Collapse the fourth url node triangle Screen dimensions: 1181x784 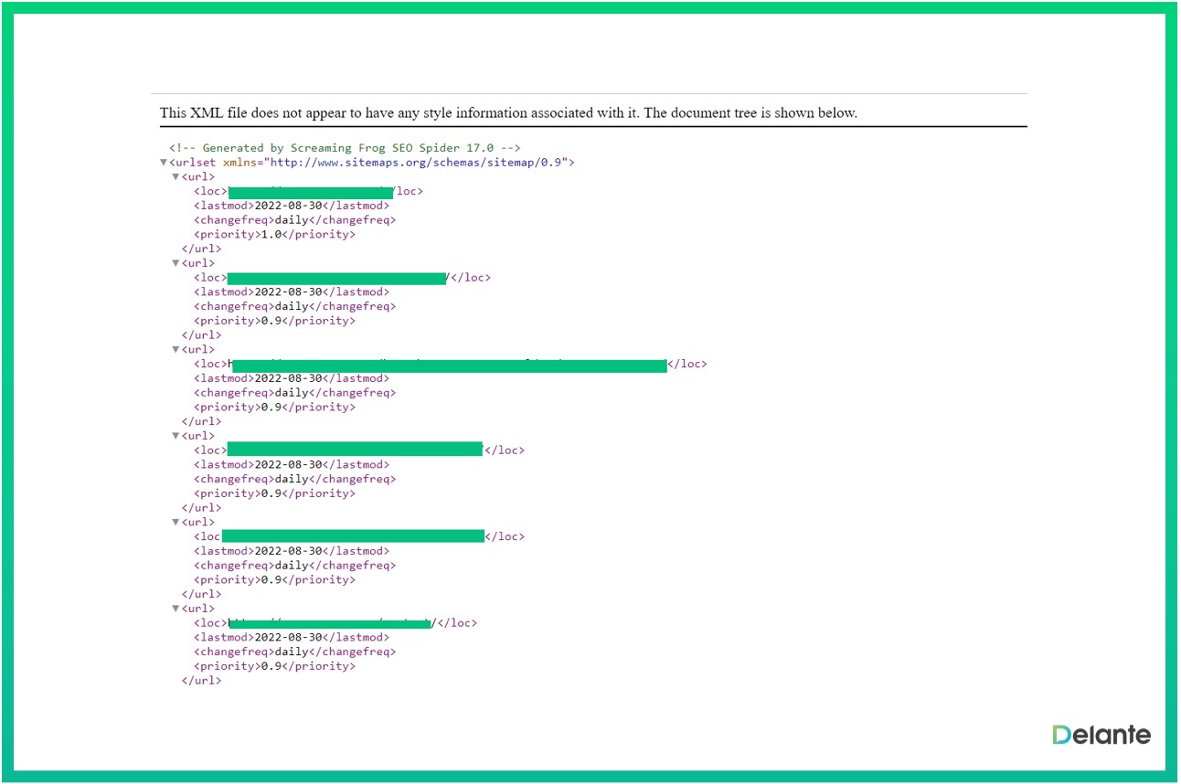click(176, 436)
